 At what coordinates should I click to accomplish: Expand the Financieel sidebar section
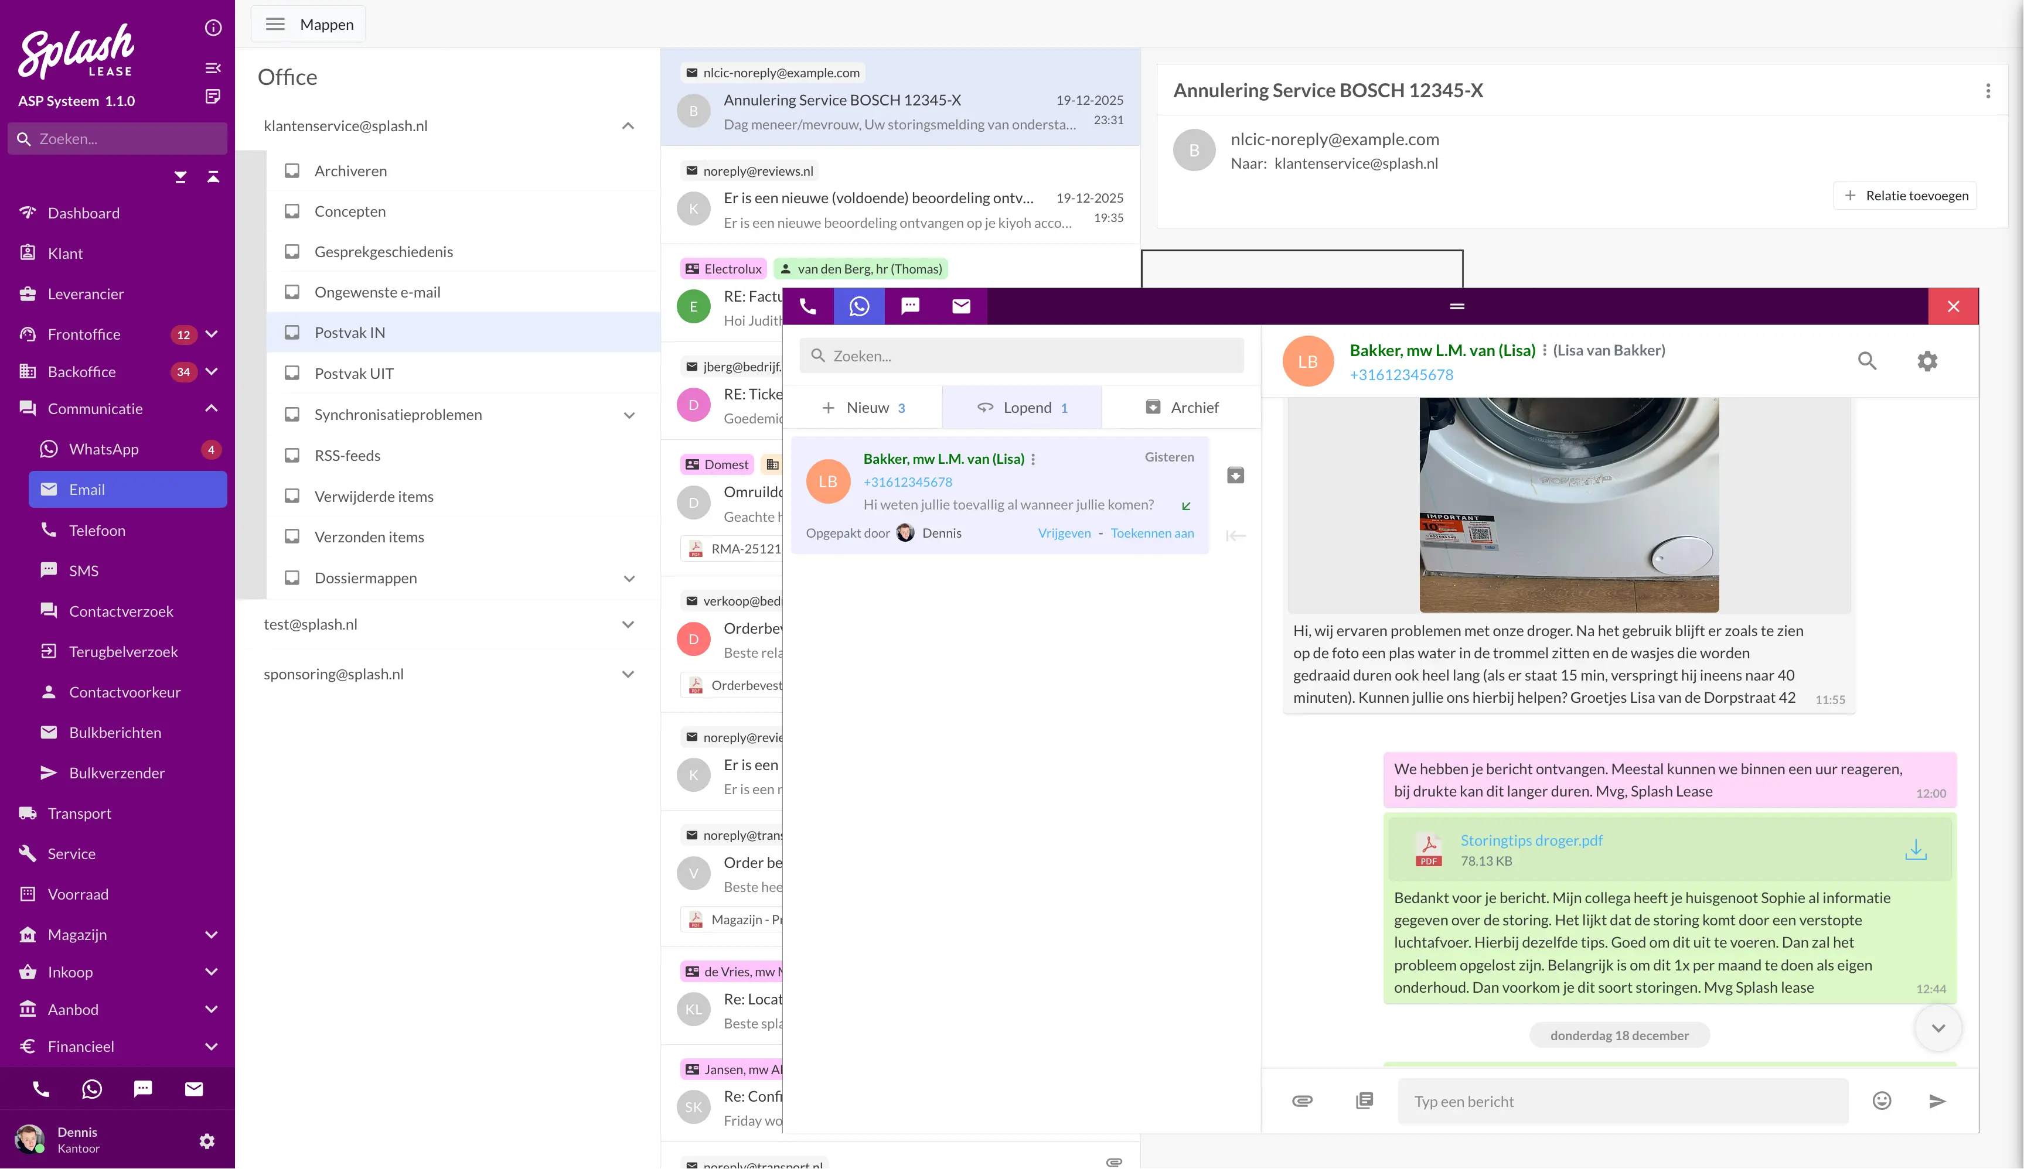[x=211, y=1046]
